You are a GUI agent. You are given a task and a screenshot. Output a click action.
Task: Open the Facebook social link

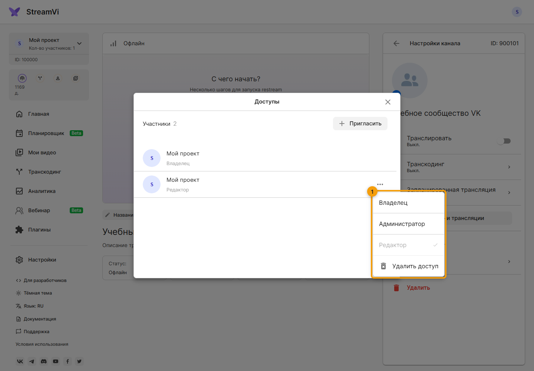pos(67,361)
